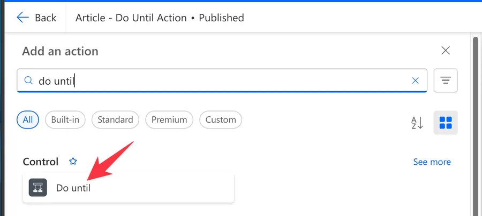Clear the 'do until' search text
The image size is (482, 216).
pyautogui.click(x=415, y=81)
